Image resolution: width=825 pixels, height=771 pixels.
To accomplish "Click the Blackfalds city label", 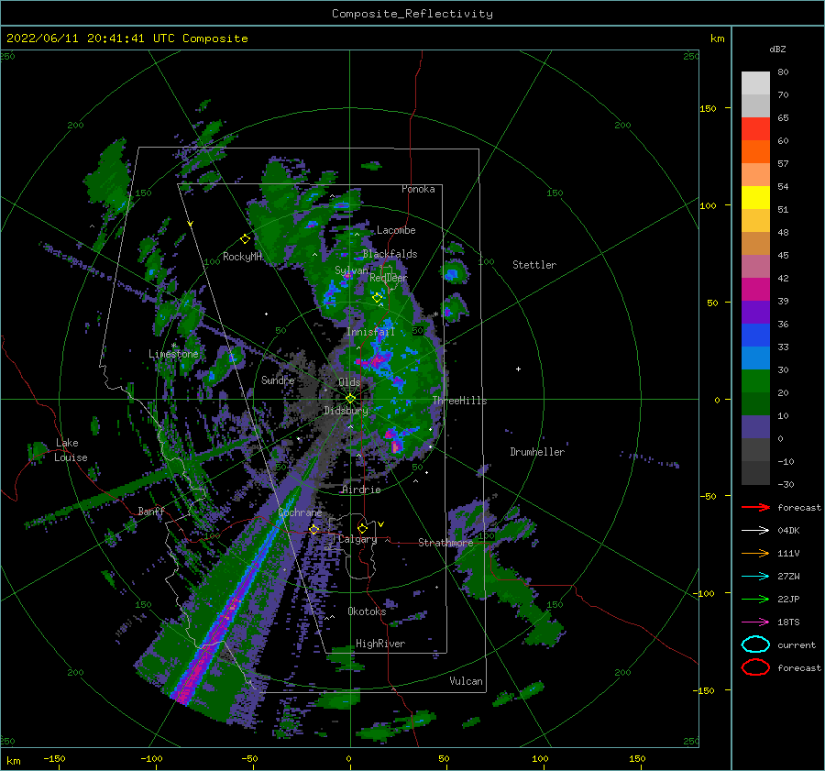I will (390, 254).
